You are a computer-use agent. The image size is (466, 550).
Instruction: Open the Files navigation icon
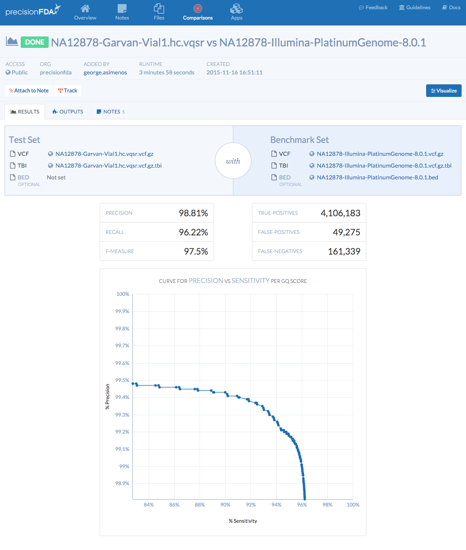point(159,8)
